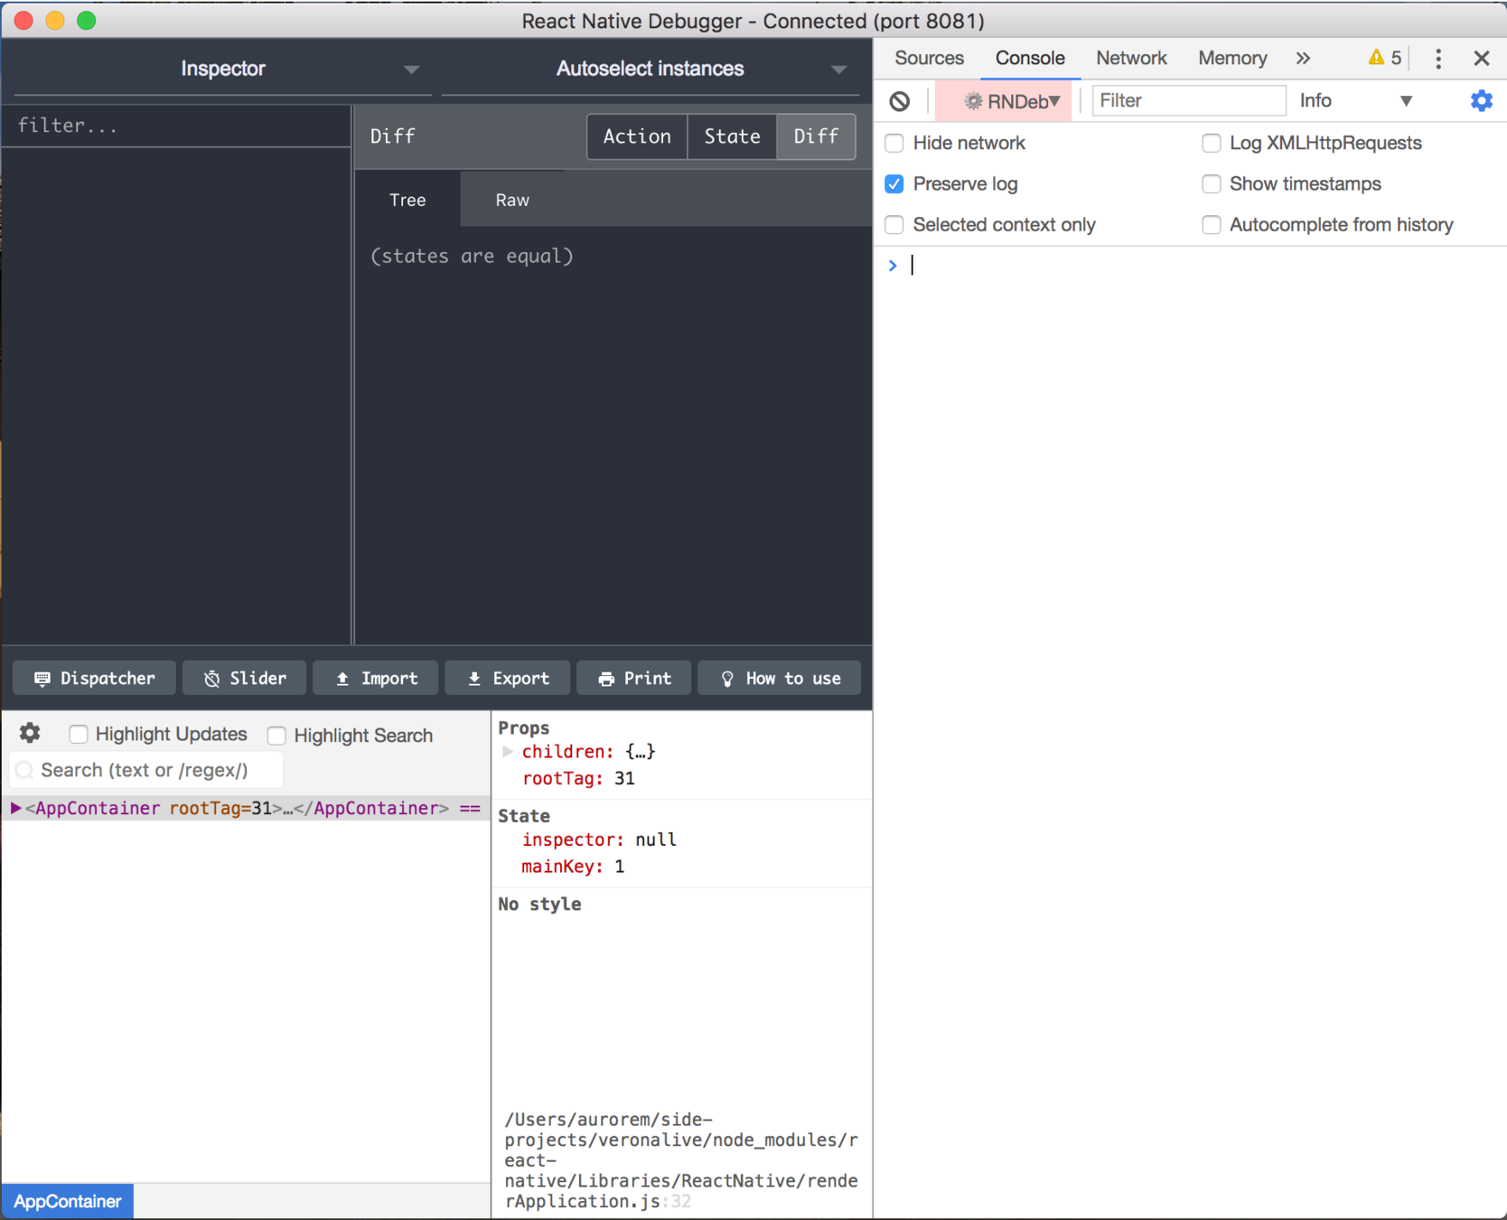This screenshot has height=1220, width=1507.
Task: Select the Diff view tab
Action: [816, 136]
